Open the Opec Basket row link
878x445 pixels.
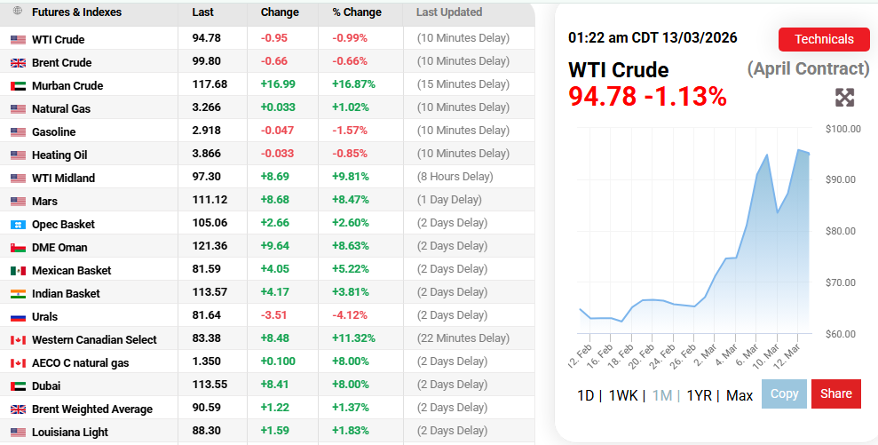[63, 224]
